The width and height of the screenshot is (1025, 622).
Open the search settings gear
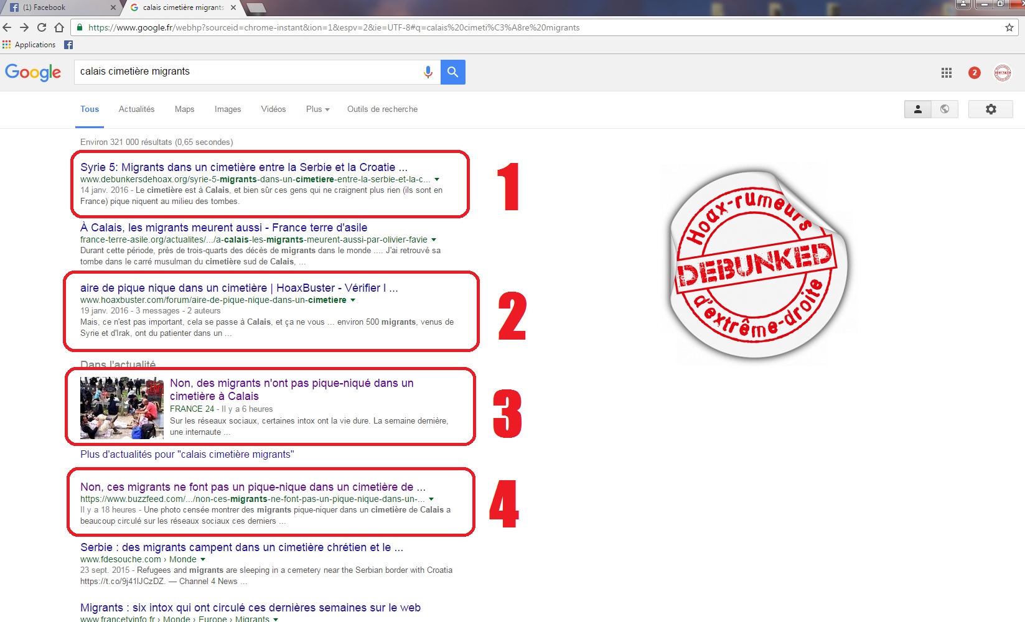click(x=991, y=109)
